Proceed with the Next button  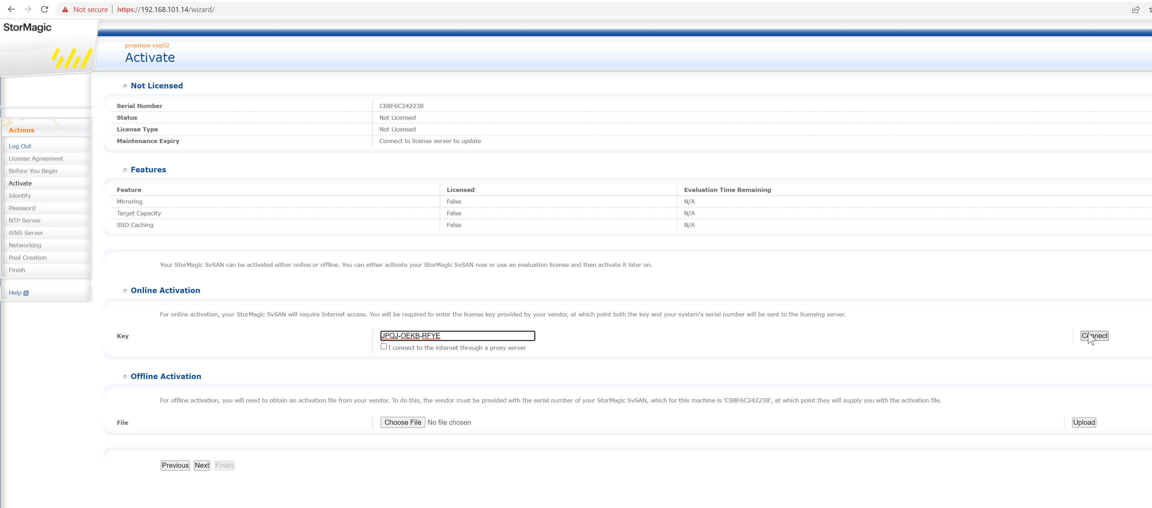click(x=202, y=465)
